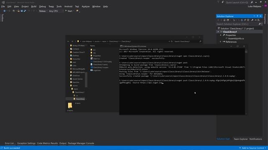Click the Save toolbar icon
Screen dimensions: 268x150
[22, 11]
